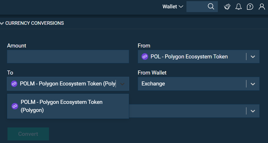
Task: Open the From currency dropdown arrow
Action: click(x=253, y=57)
